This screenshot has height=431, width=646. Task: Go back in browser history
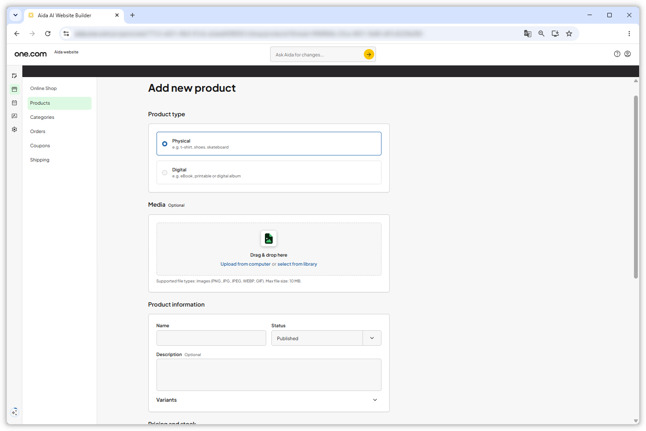17,34
